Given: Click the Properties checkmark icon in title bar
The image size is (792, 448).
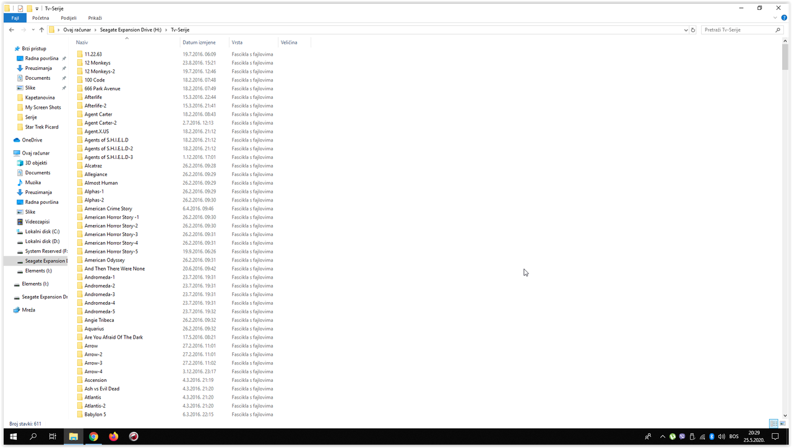Looking at the screenshot, I should point(20,9).
